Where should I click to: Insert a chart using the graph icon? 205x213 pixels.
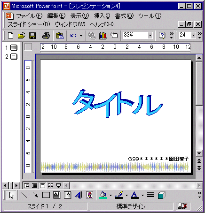103,36
